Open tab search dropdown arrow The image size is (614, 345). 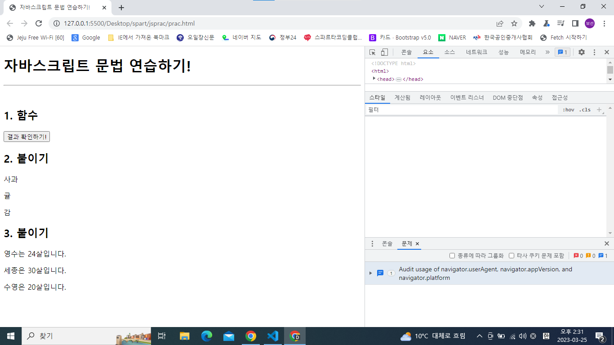(542, 6)
